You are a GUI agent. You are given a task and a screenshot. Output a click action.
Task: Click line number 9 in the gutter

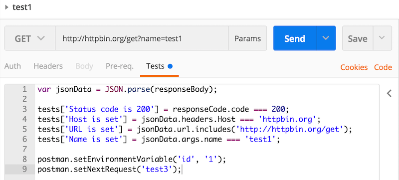coord(24,169)
